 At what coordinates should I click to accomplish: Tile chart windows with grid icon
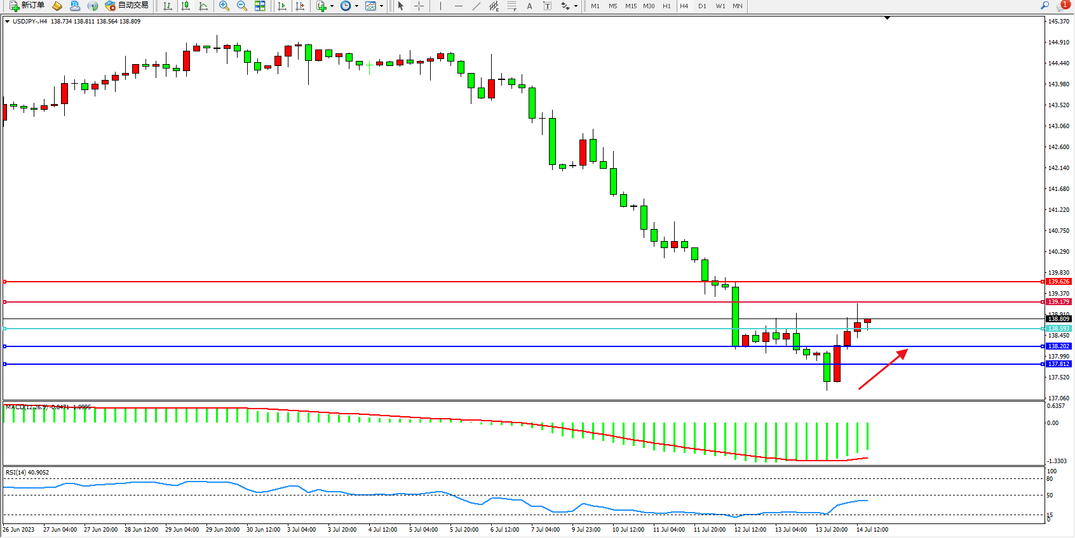pyautogui.click(x=260, y=6)
